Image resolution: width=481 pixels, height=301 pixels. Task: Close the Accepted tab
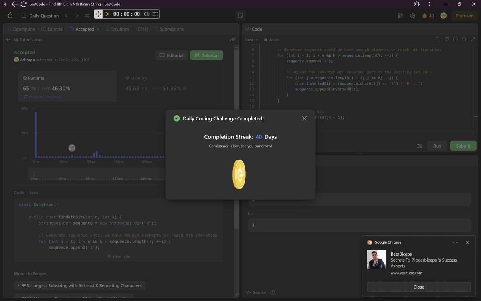[98, 29]
